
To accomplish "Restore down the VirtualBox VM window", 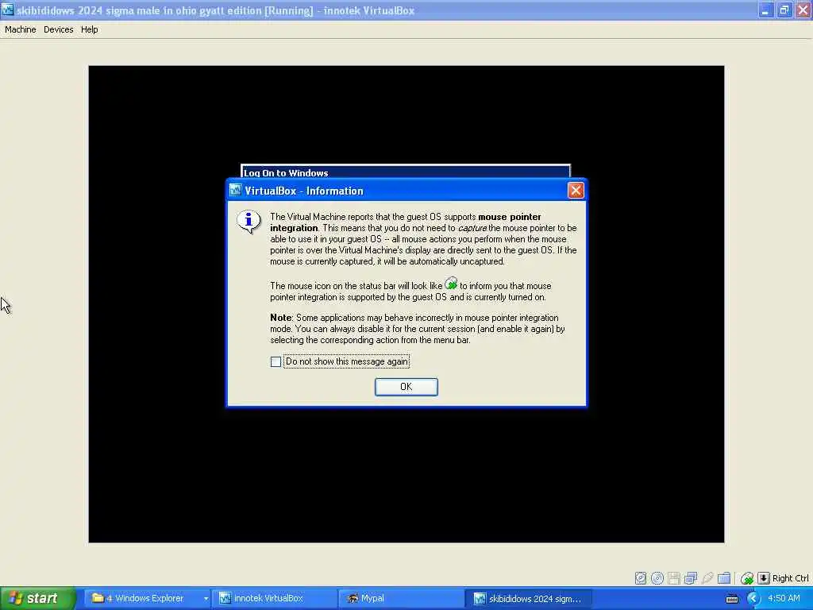I will 784,10.
